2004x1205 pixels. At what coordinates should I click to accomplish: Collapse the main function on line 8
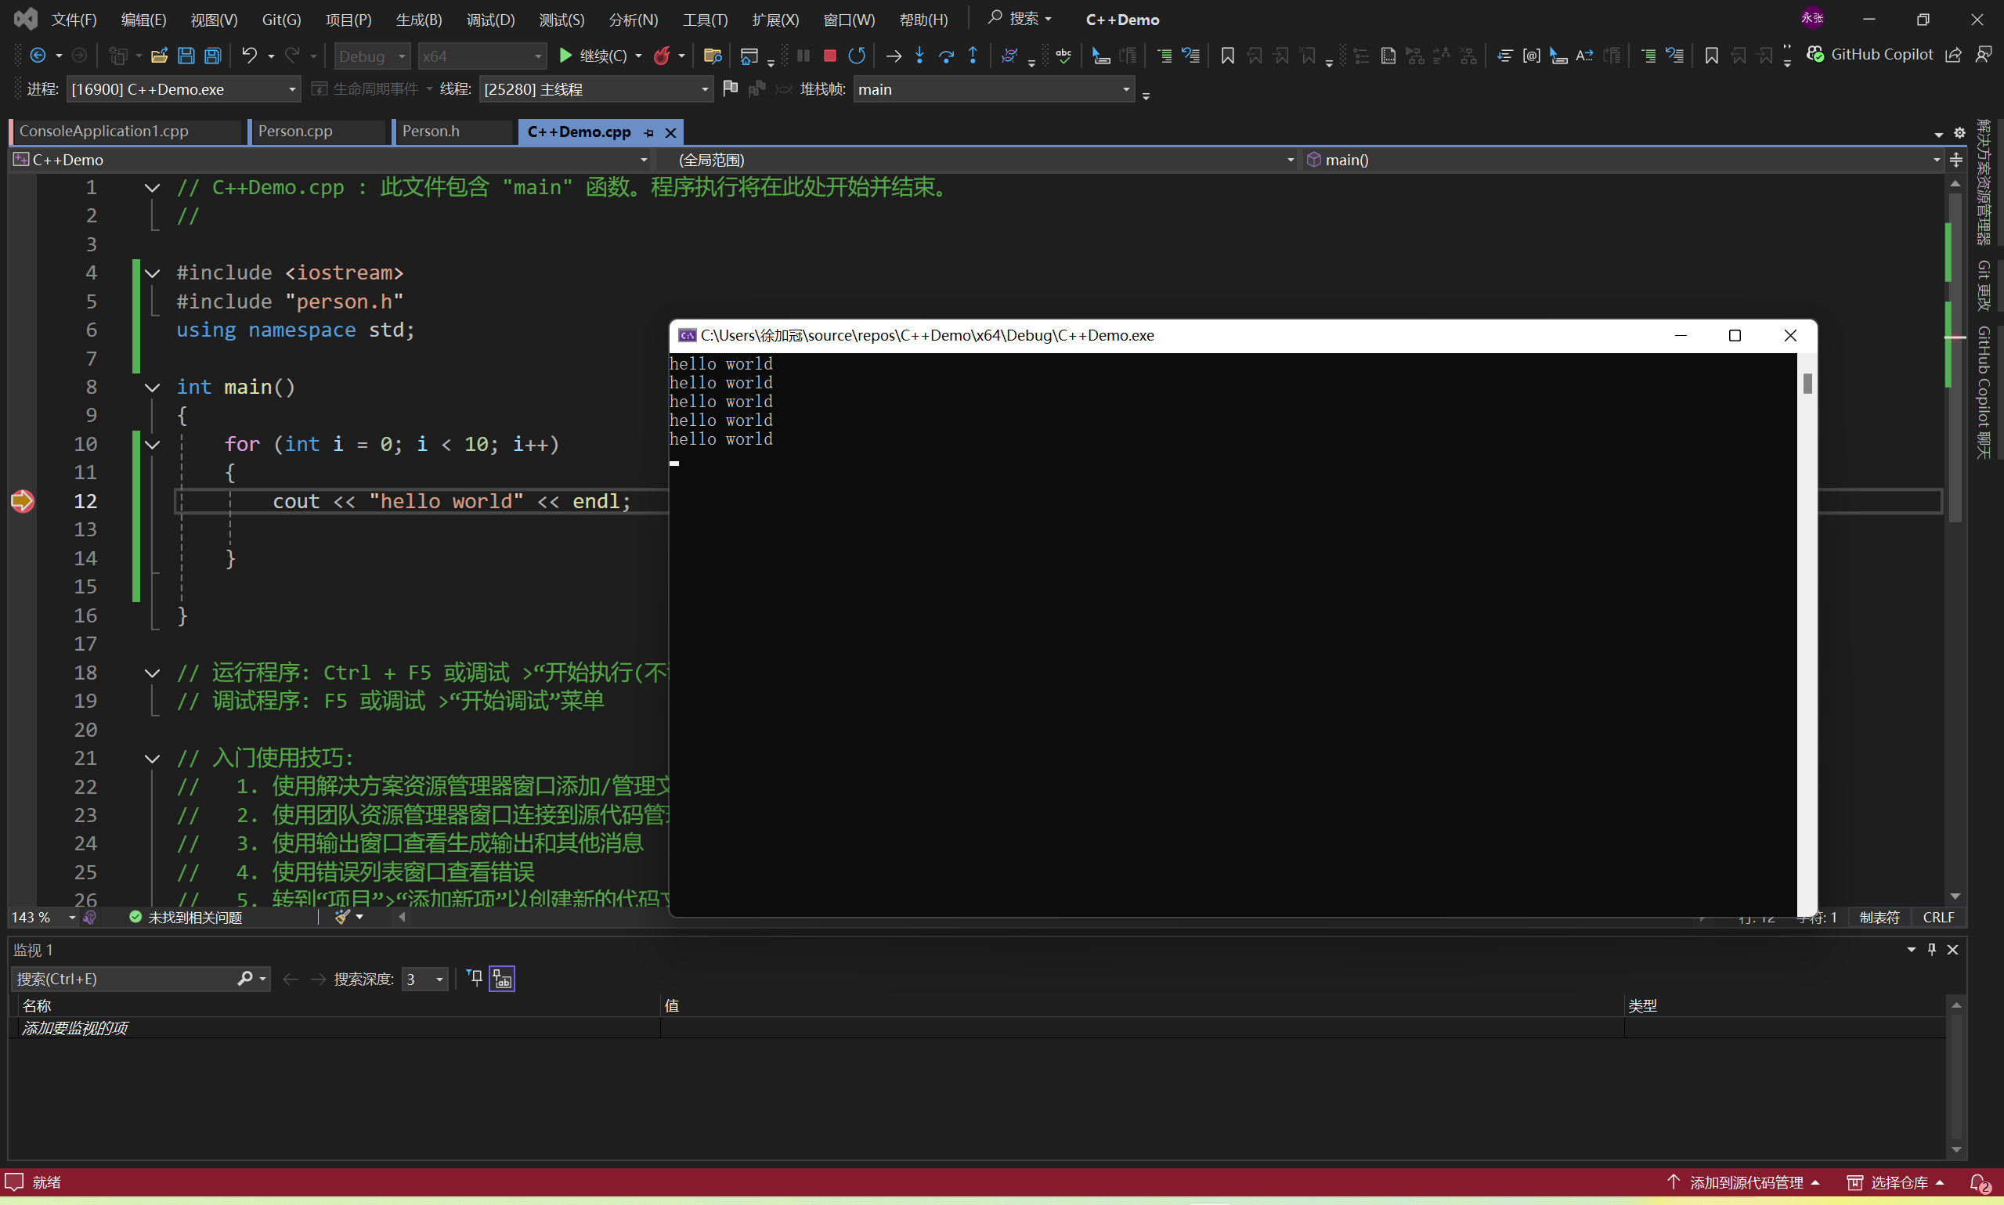[x=152, y=388]
